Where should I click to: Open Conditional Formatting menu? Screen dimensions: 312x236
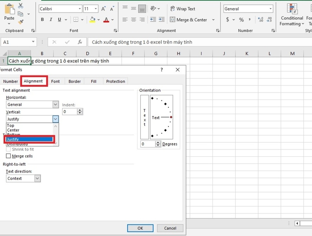[x=292, y=15]
